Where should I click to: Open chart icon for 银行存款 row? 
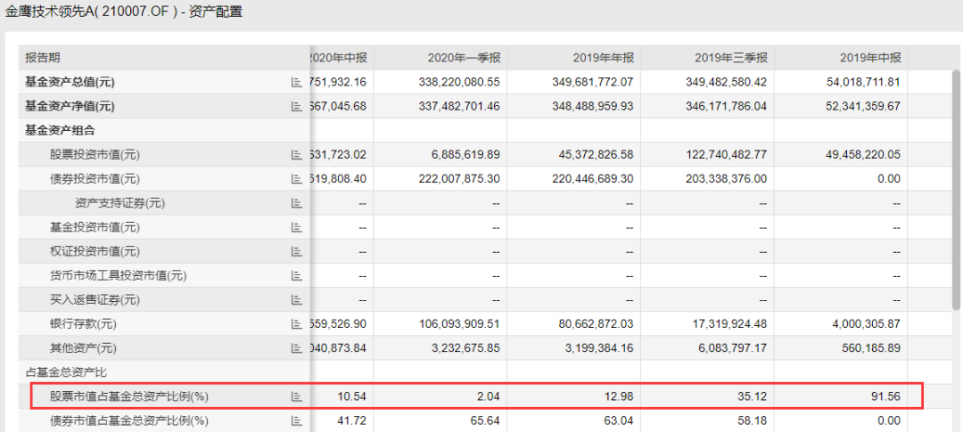(x=297, y=323)
